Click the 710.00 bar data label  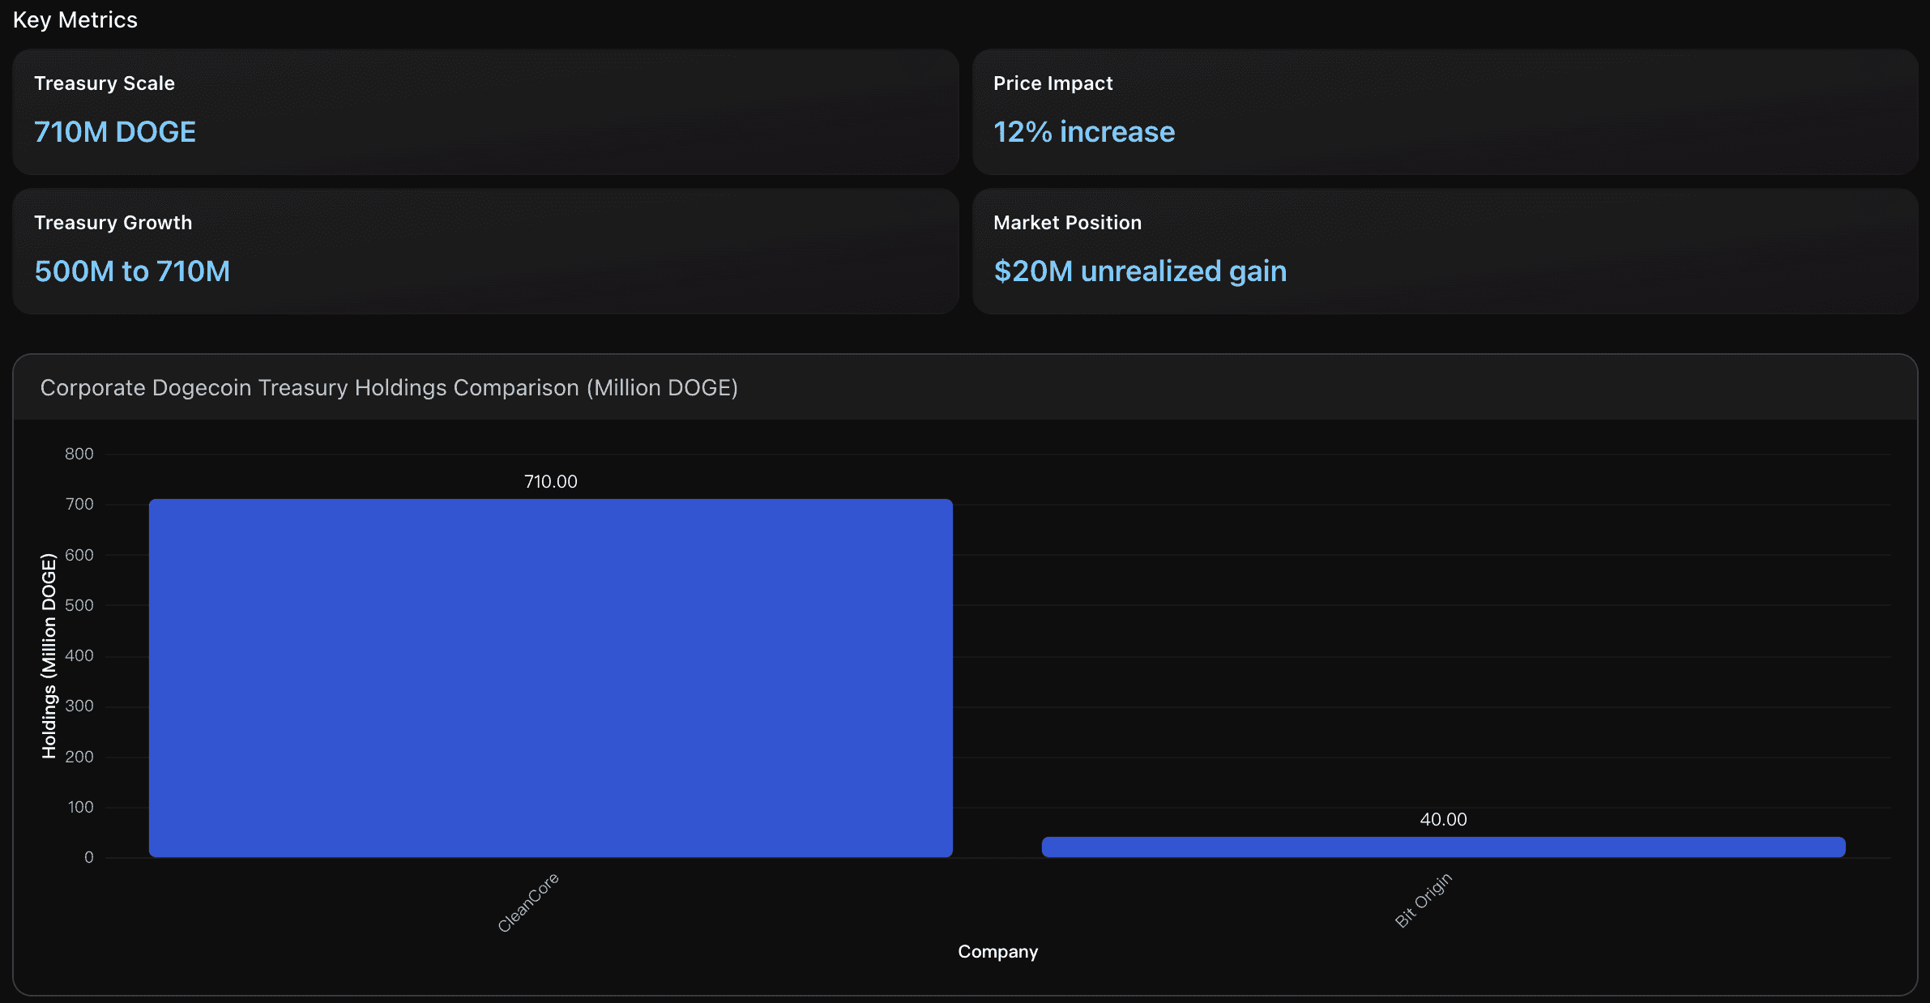tap(550, 481)
